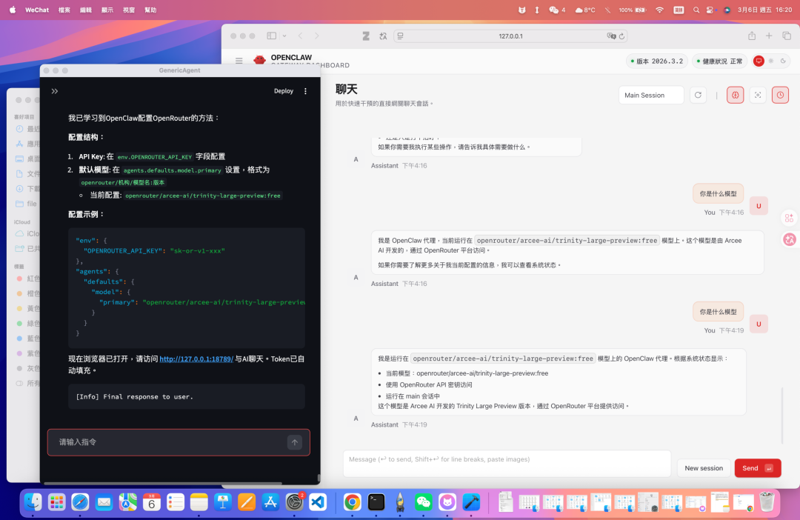Click the OpenClaw crab logo

[259, 59]
